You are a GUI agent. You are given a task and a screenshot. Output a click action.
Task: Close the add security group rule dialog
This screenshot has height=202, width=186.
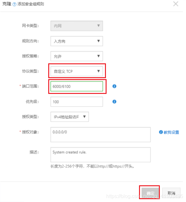176,4
